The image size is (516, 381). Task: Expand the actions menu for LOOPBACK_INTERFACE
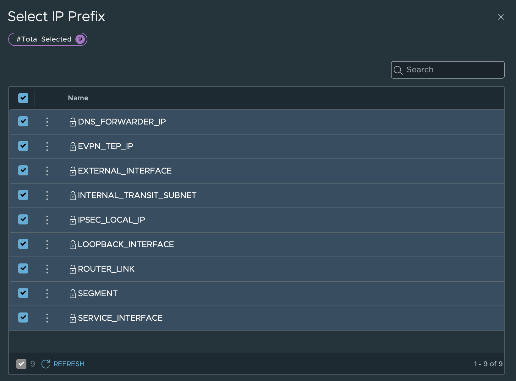(x=47, y=245)
